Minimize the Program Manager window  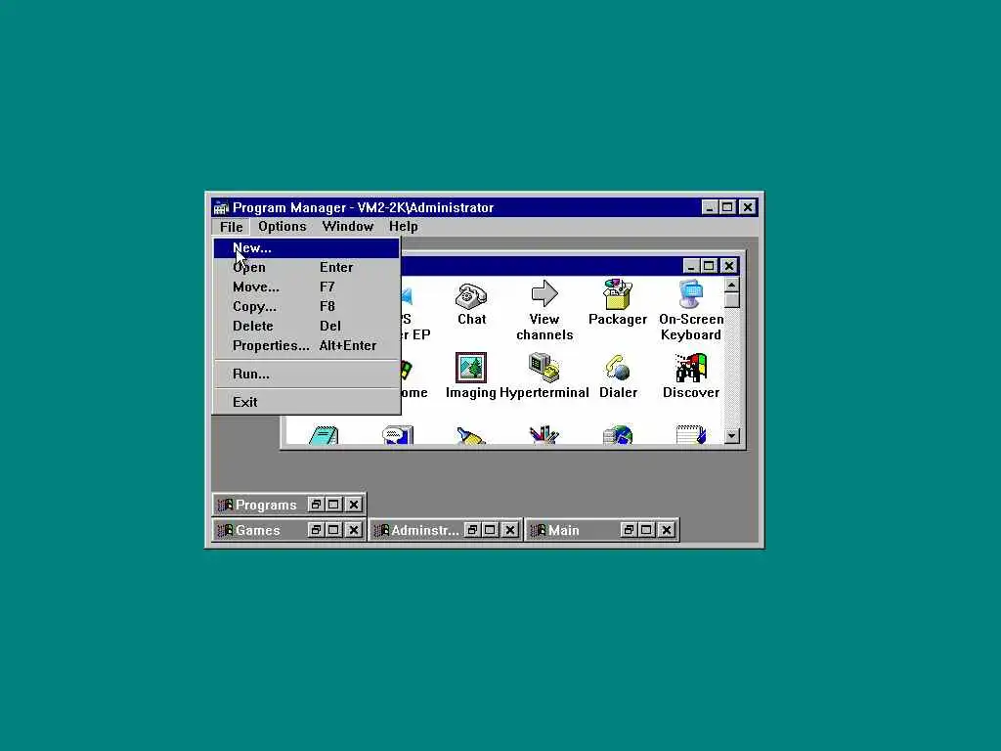click(710, 207)
